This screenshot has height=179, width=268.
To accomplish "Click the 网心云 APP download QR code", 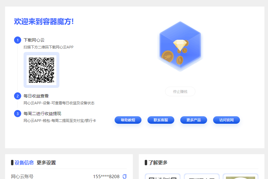I will pyautogui.click(x=41, y=70).
